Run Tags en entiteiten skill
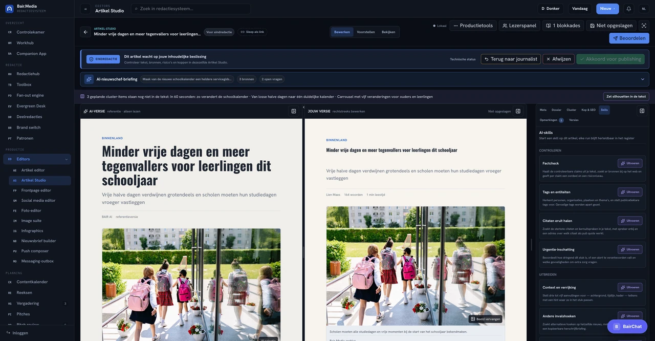This screenshot has height=341, width=655. coord(630,192)
